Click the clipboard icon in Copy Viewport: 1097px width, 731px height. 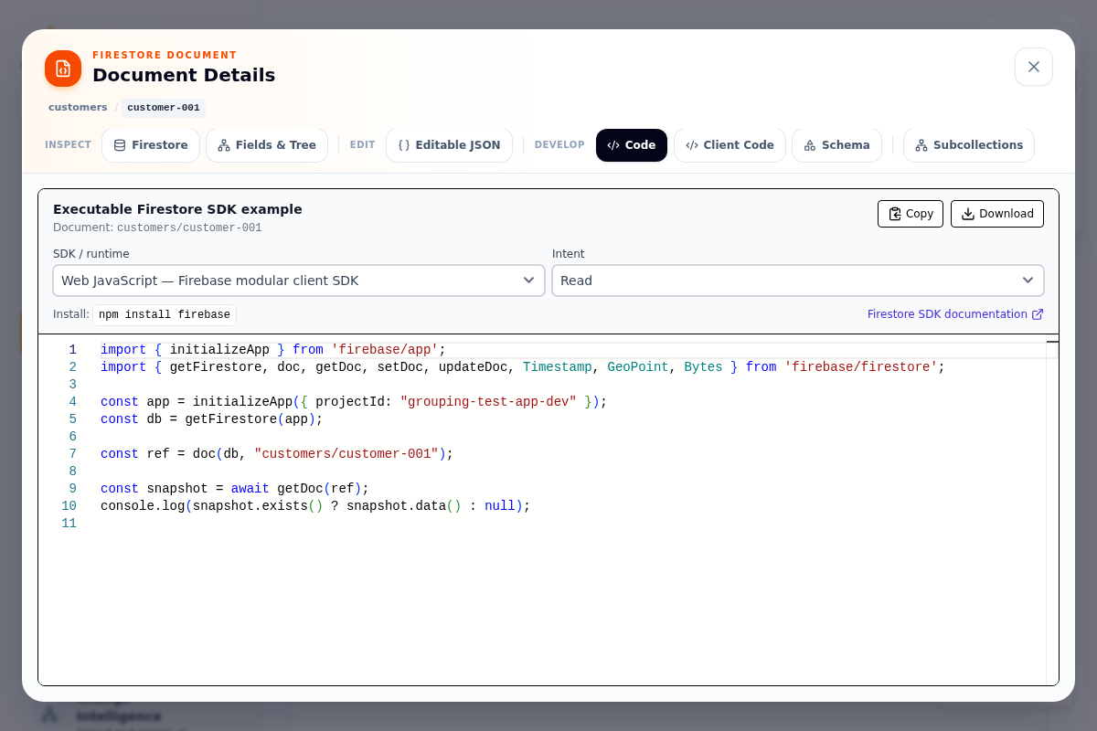(x=895, y=214)
